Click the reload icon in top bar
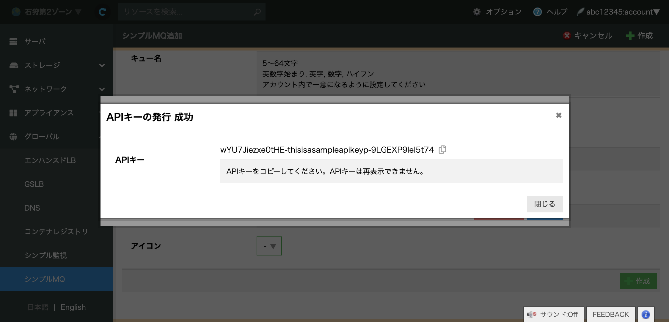 pos(102,12)
